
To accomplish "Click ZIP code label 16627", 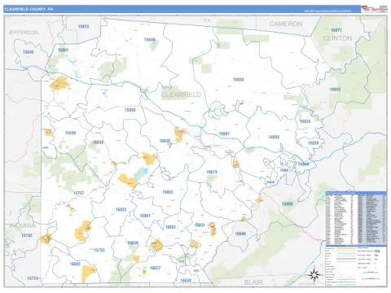I will (155, 268).
